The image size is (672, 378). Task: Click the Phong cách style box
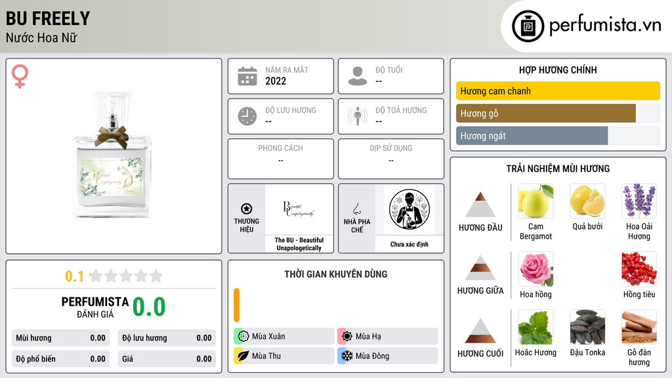coord(281,159)
